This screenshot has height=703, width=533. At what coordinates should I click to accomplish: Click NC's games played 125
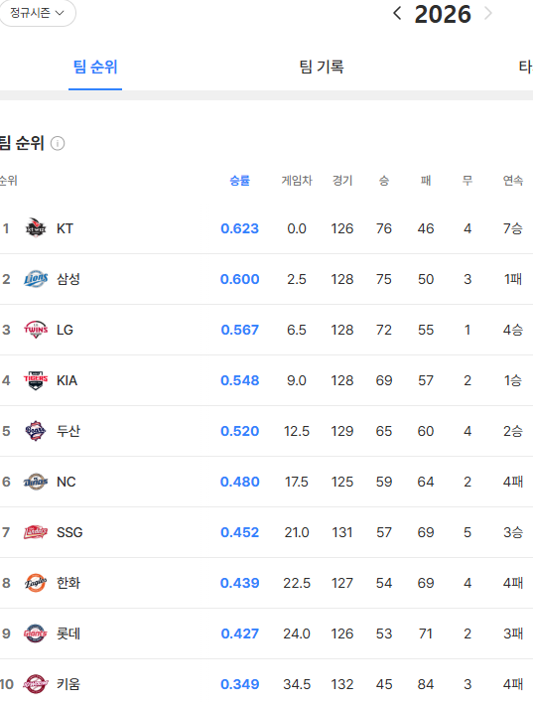342,482
